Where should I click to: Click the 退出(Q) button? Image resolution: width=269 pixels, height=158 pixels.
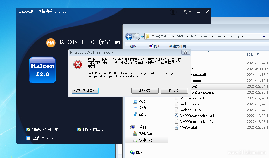[174, 90]
